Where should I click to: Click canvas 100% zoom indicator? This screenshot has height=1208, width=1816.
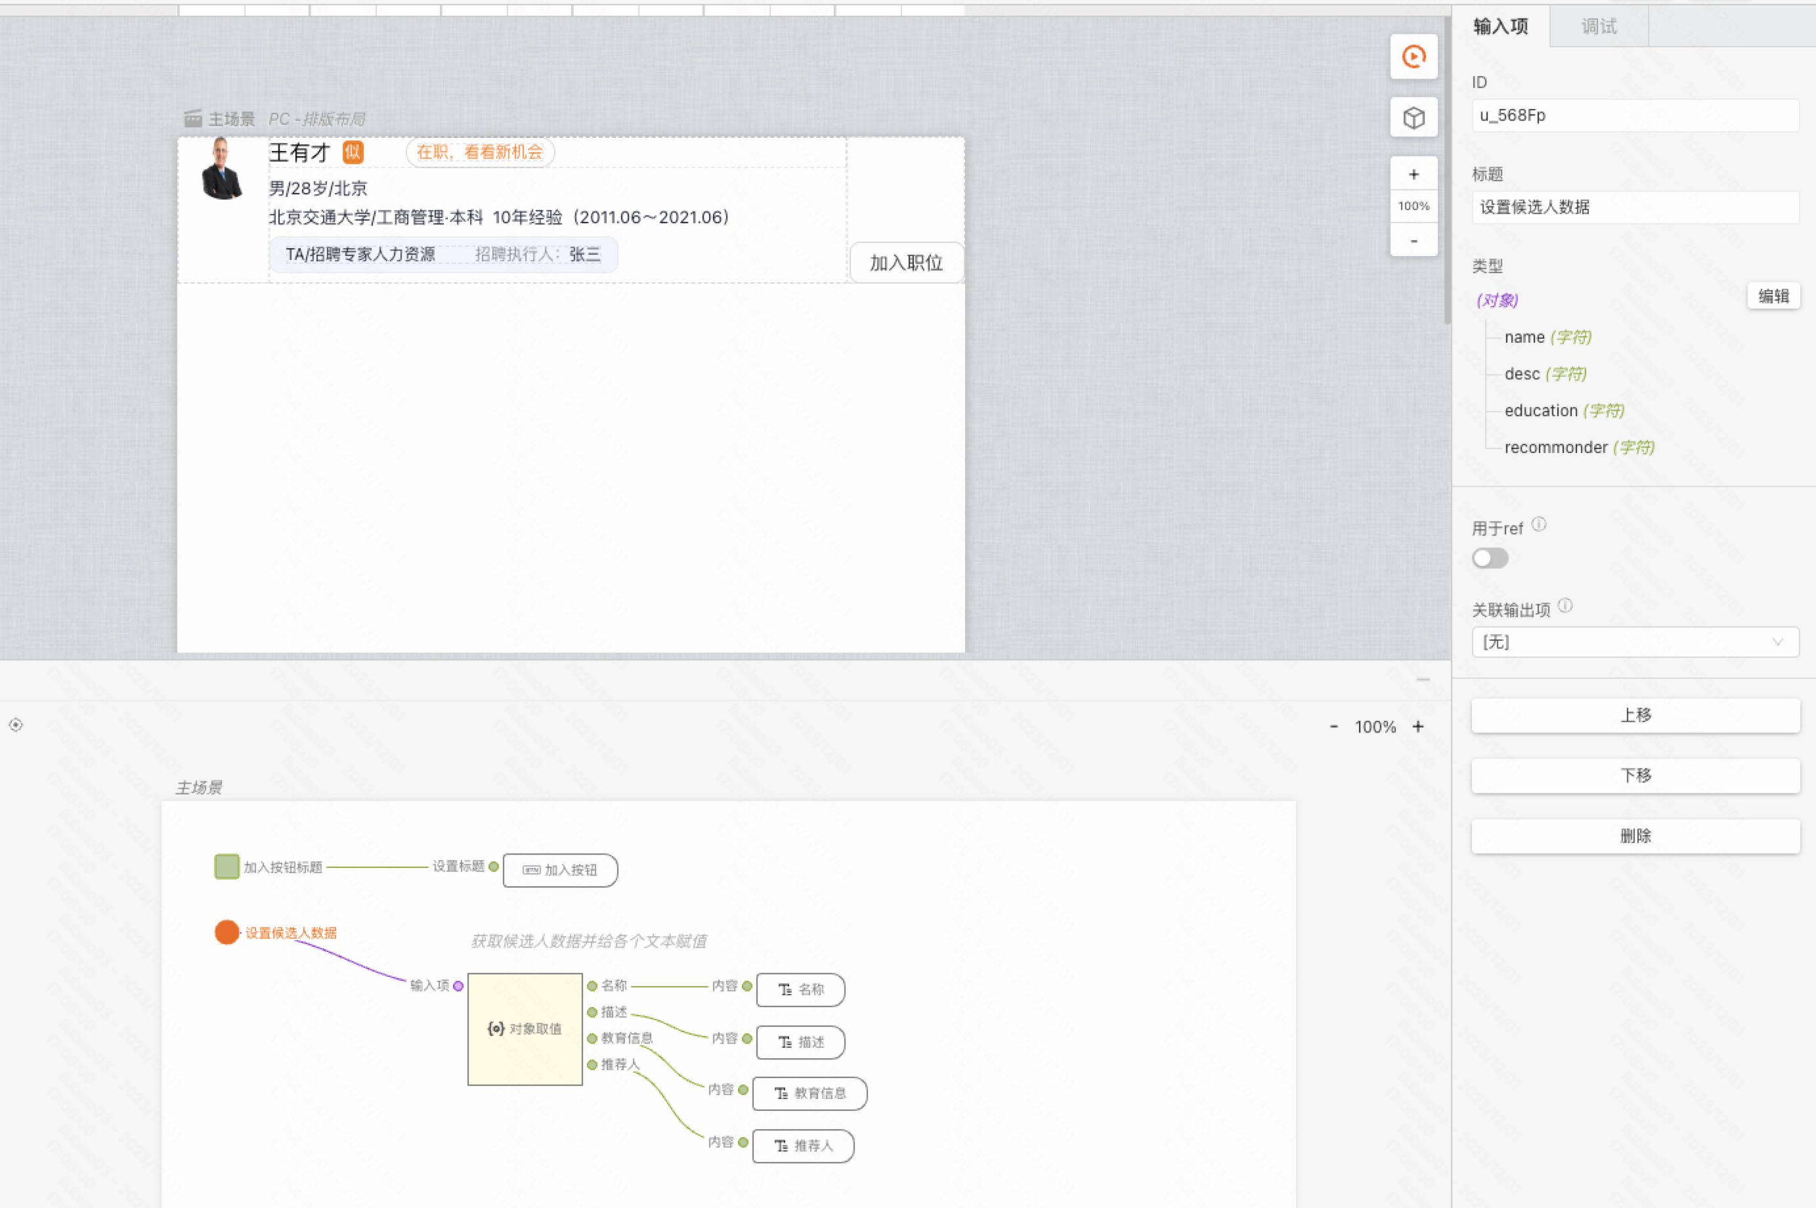click(x=1413, y=206)
